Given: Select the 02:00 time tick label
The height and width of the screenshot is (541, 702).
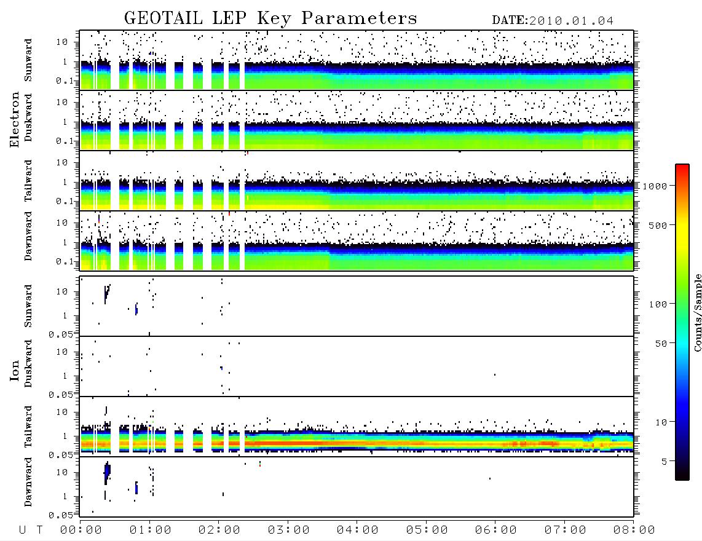Looking at the screenshot, I should point(219,530).
